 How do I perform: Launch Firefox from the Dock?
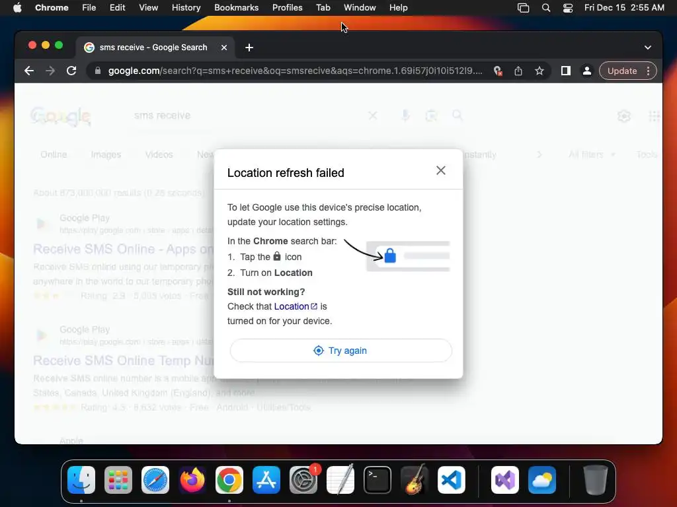[192, 480]
